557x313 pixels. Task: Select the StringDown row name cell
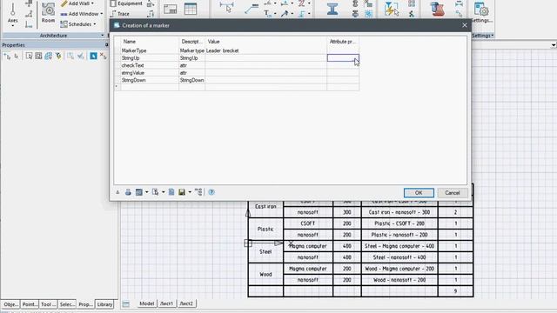point(150,80)
